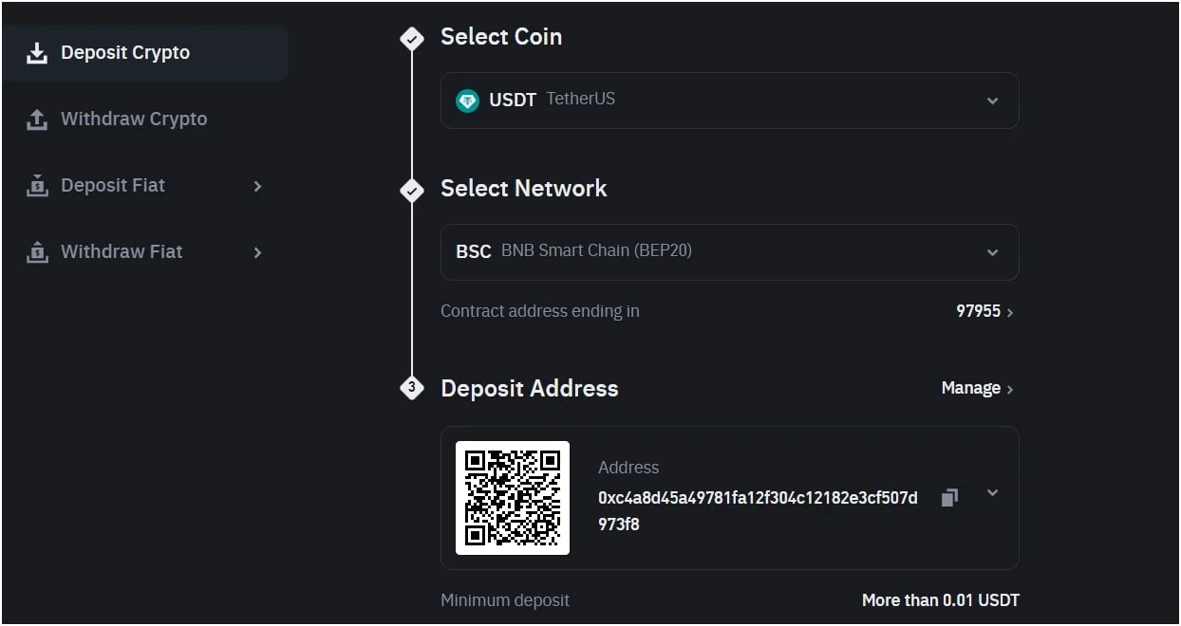The height and width of the screenshot is (626, 1181).
Task: Expand the Deposit Fiat submenu arrow
Action: (257, 186)
